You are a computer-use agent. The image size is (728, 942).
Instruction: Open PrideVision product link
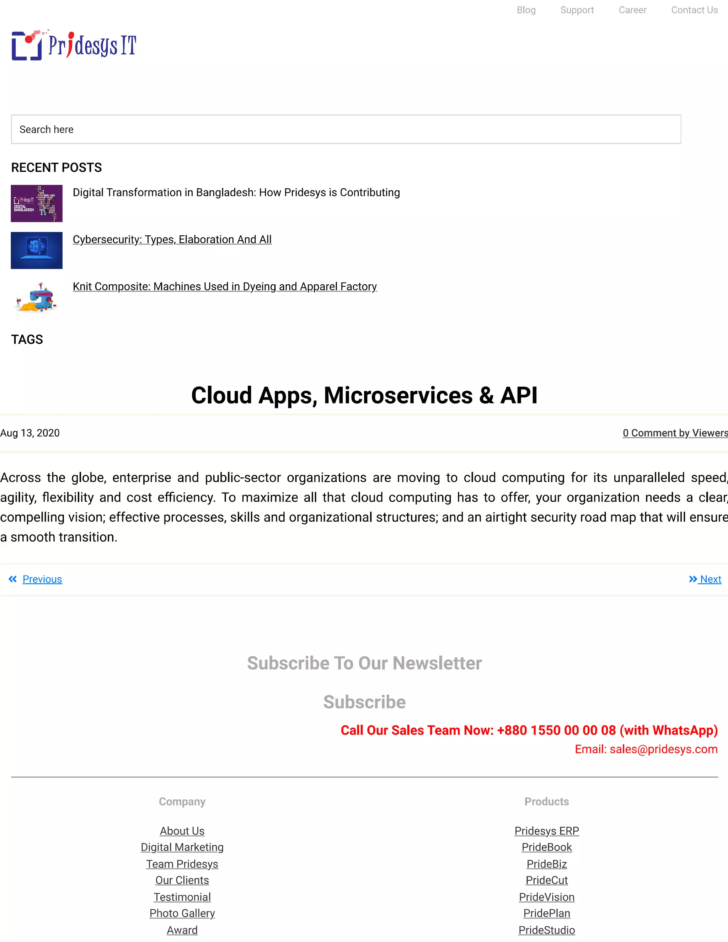546,897
